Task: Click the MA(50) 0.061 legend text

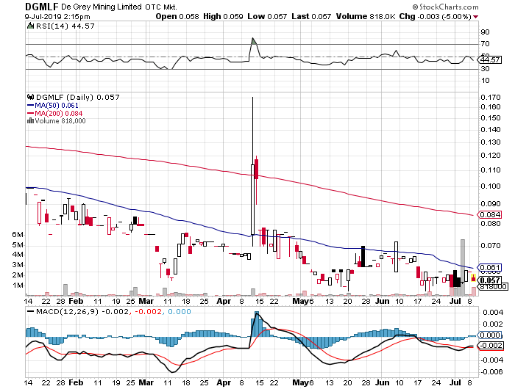Action: [57, 106]
